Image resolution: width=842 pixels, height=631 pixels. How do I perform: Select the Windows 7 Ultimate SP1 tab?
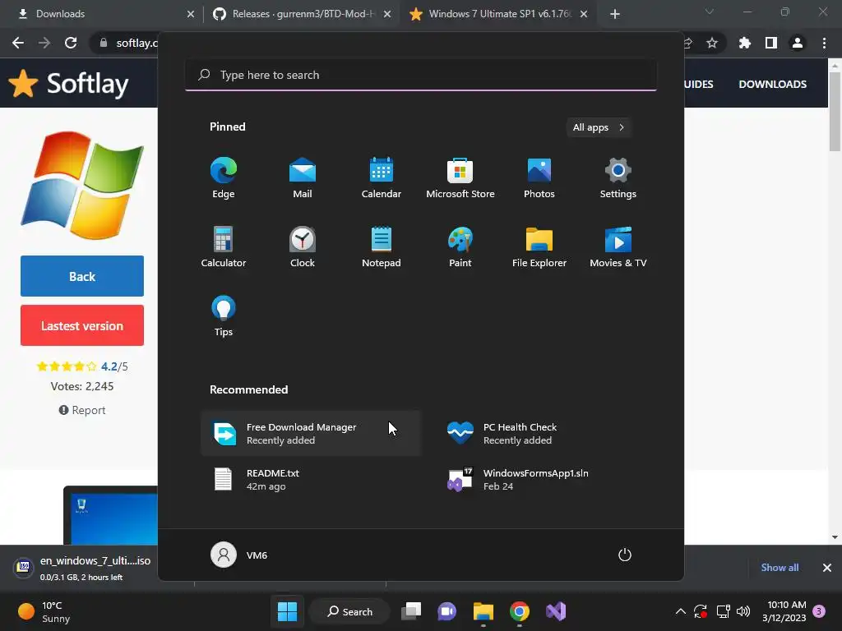(x=497, y=14)
